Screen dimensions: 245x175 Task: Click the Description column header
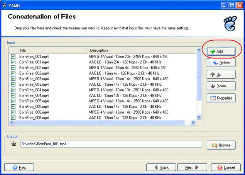tap(142, 50)
